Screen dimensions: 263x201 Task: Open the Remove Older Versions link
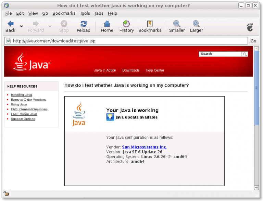pyautogui.click(x=28, y=100)
